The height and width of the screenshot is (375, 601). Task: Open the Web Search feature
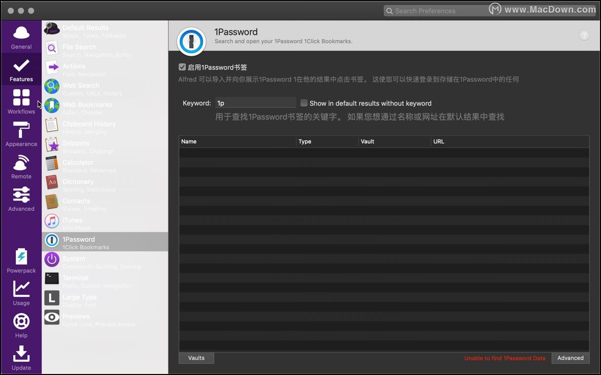coord(105,88)
